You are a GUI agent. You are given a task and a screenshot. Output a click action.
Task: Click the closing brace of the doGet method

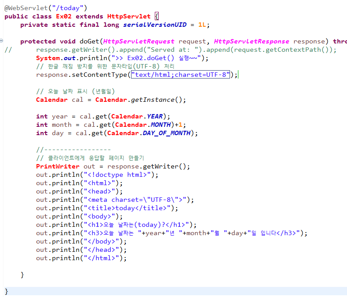coord(22,275)
